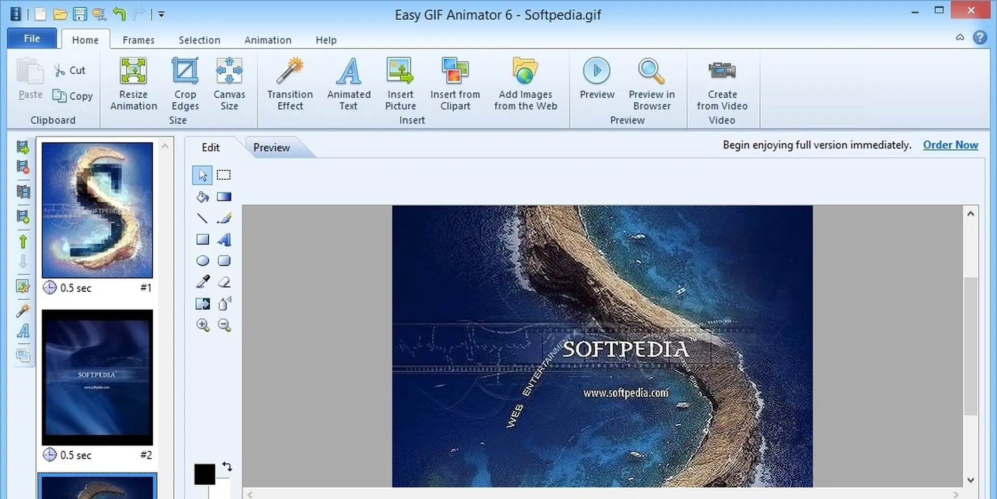Select the Transition Effect tool
The height and width of the screenshot is (499, 997).
pyautogui.click(x=289, y=83)
